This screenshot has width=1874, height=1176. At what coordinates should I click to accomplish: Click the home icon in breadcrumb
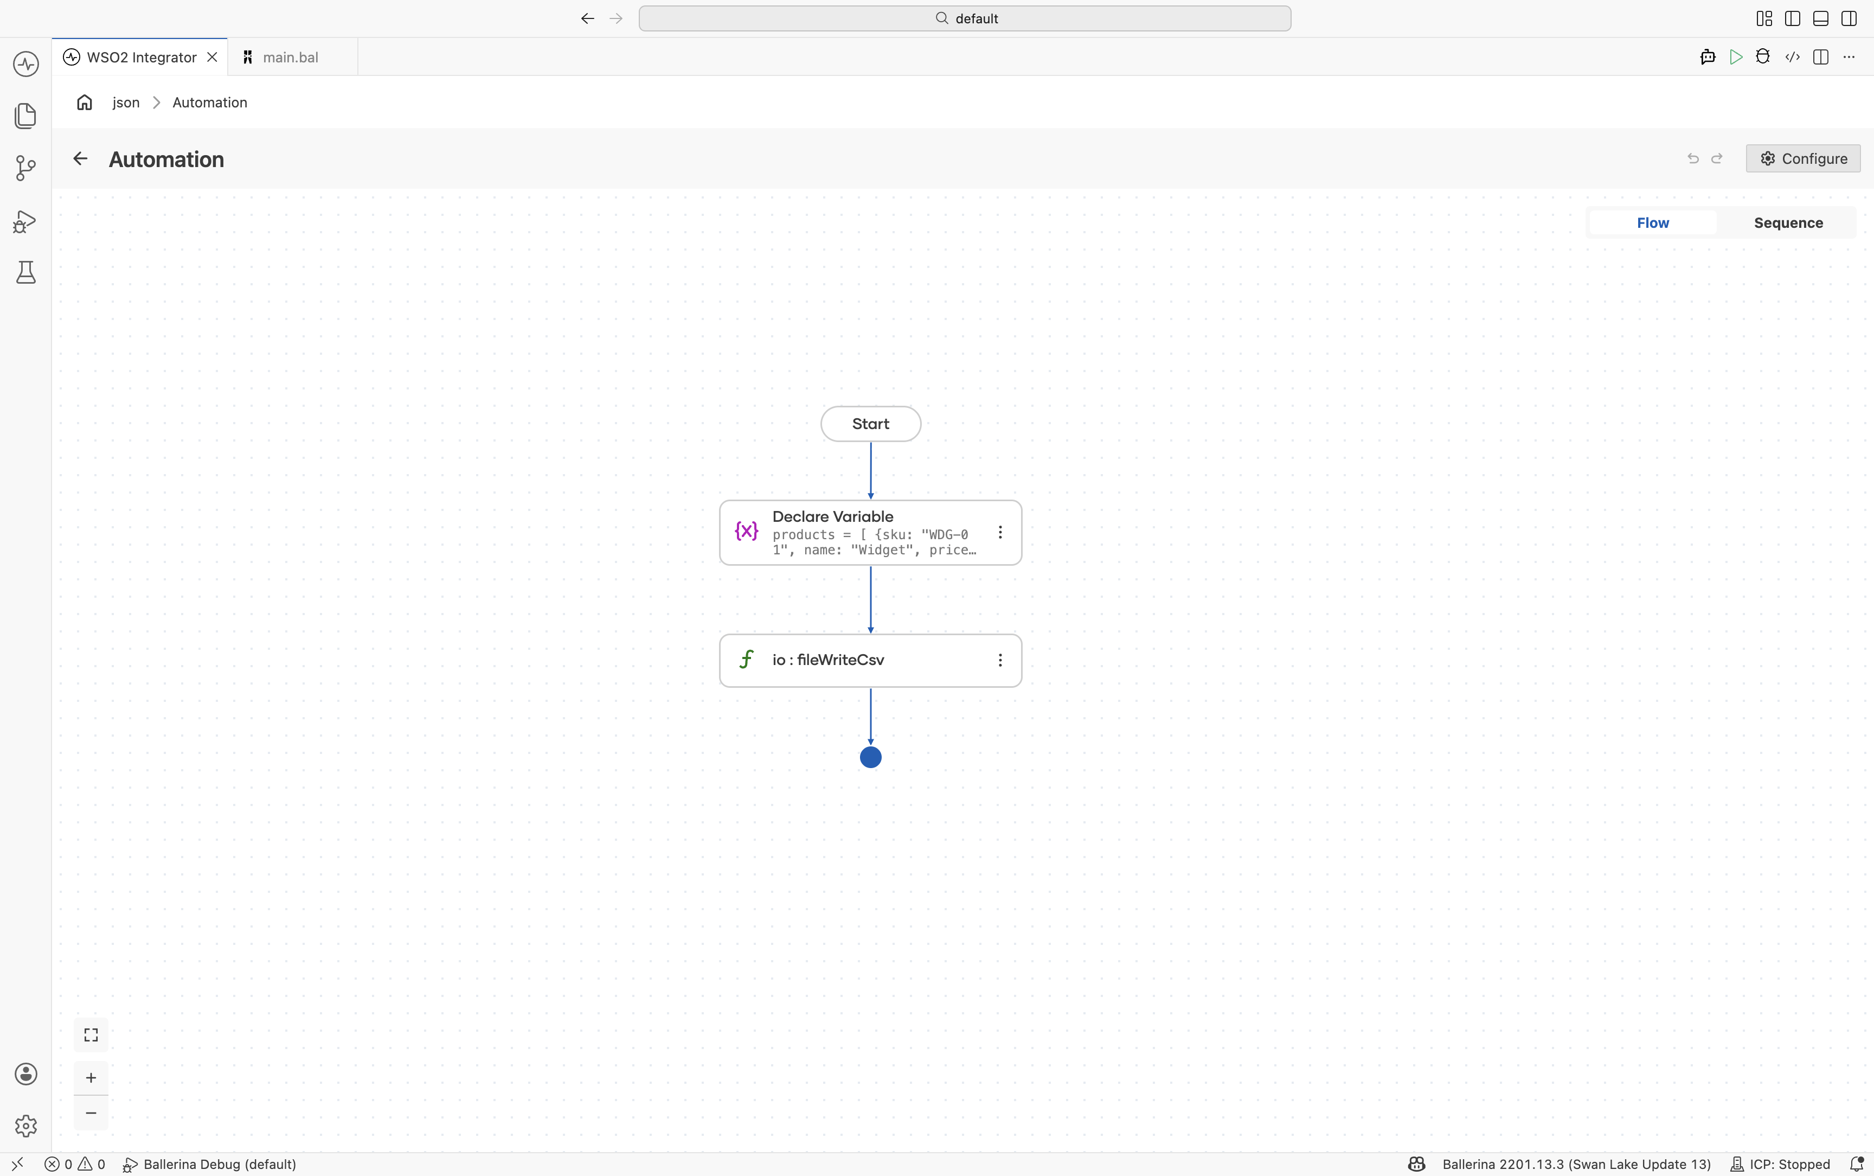[x=85, y=102]
